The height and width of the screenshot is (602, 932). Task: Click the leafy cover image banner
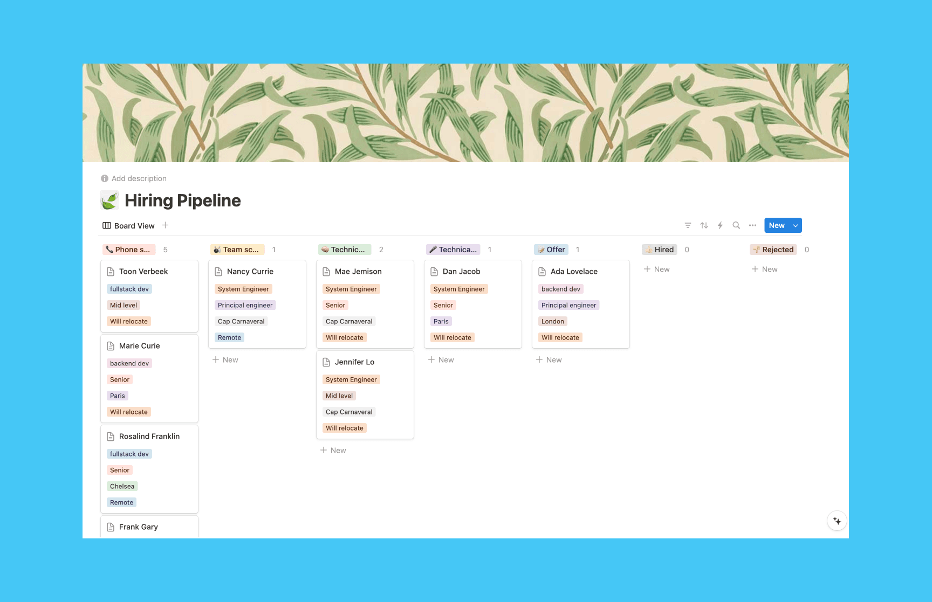click(465, 113)
